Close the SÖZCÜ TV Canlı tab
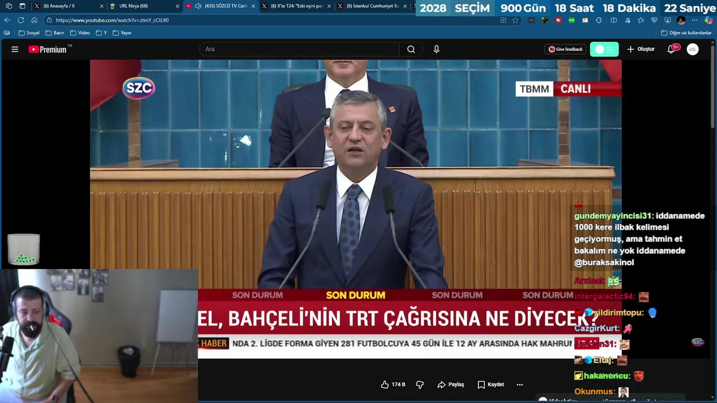 [253, 6]
